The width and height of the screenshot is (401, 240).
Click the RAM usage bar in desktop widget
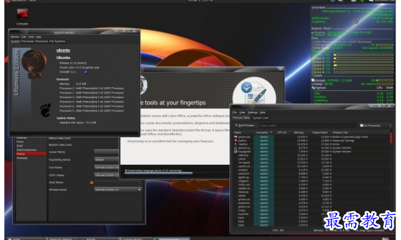tap(385, 80)
